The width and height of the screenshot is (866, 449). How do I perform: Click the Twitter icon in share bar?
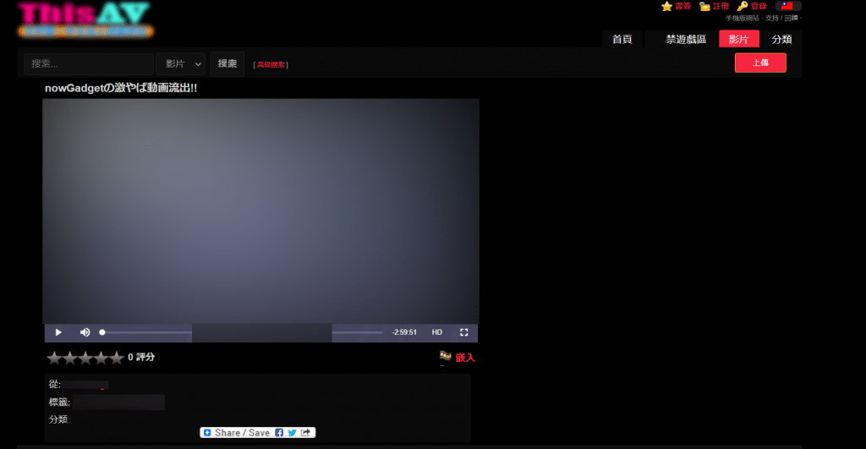292,433
